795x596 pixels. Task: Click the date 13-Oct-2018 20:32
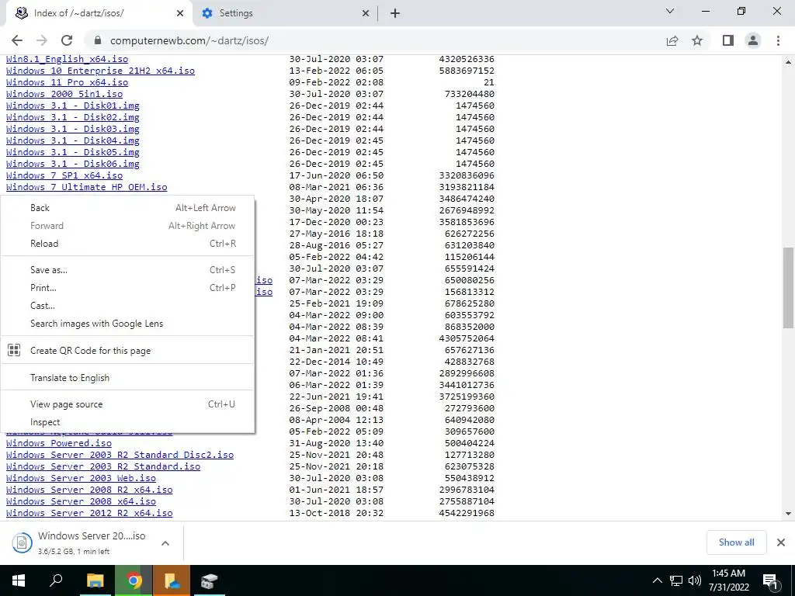tap(336, 514)
